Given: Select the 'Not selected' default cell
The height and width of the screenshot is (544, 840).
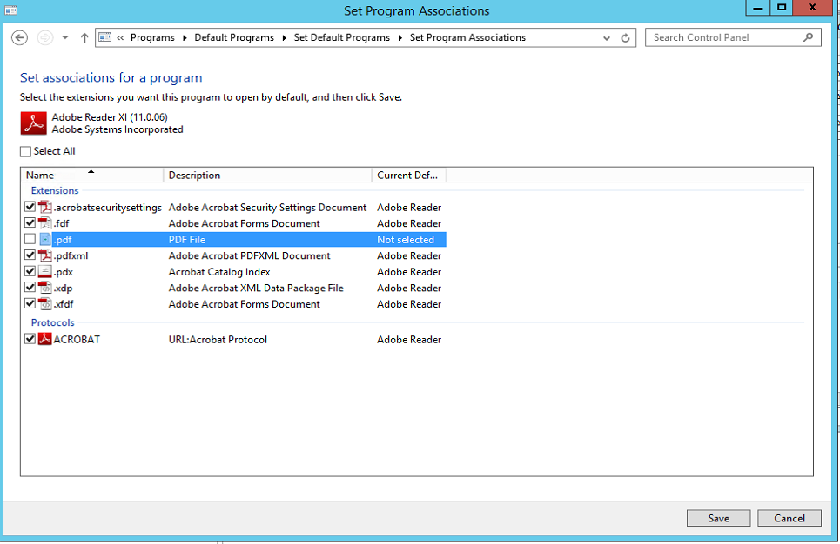Looking at the screenshot, I should (x=406, y=240).
